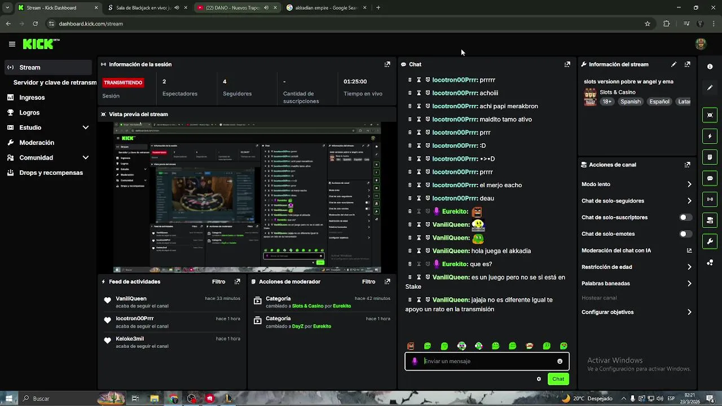This screenshot has width=722, height=406.
Task: Click the purple microphone badge in message box
Action: click(415, 361)
